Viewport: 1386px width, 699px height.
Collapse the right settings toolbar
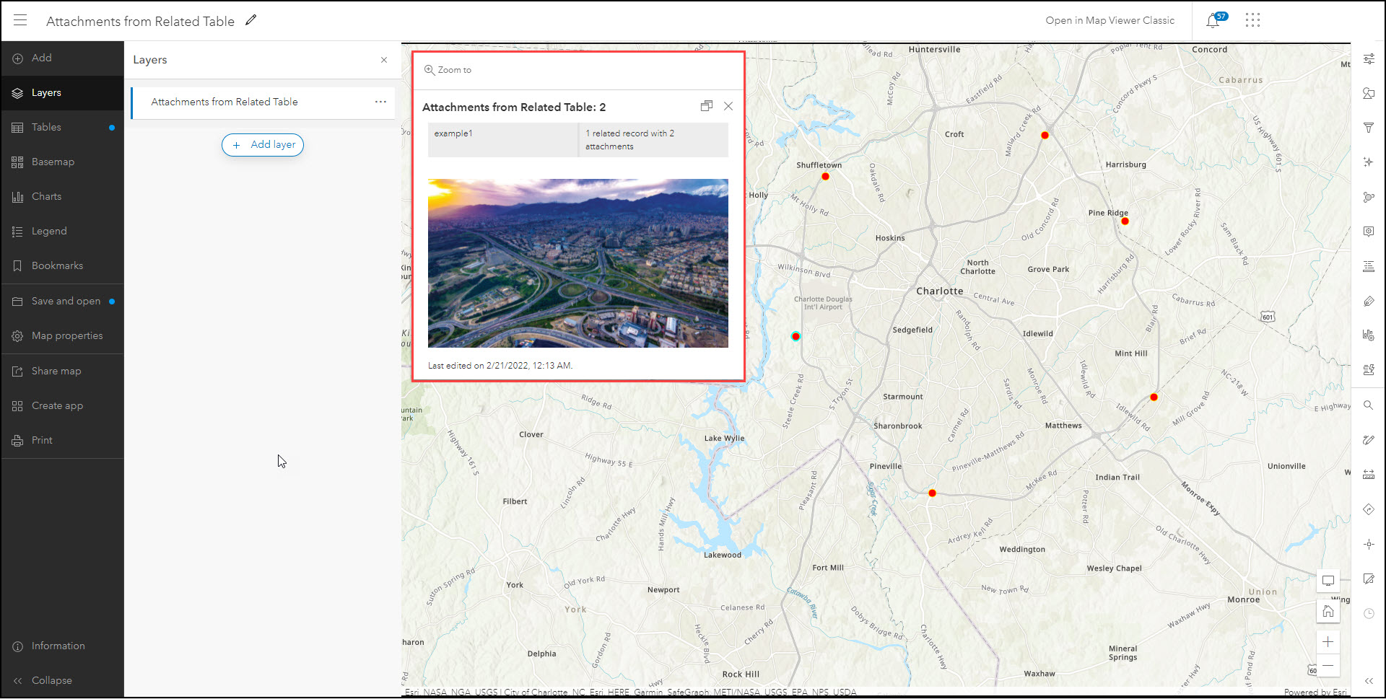(1368, 680)
